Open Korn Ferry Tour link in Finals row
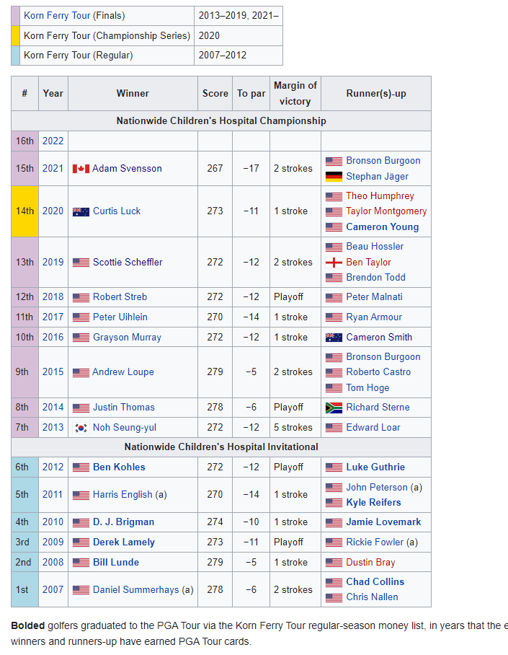 coord(57,16)
